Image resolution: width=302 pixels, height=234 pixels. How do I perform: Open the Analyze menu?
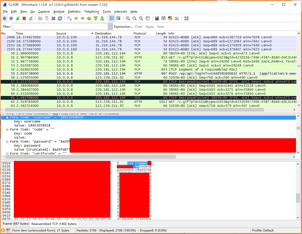[x=59, y=12]
